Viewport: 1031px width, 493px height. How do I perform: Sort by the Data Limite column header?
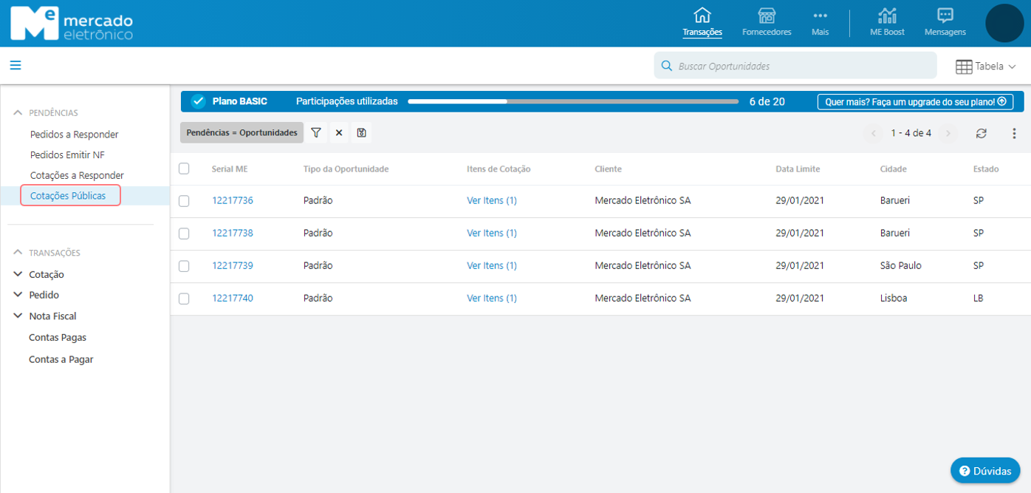[796, 169]
